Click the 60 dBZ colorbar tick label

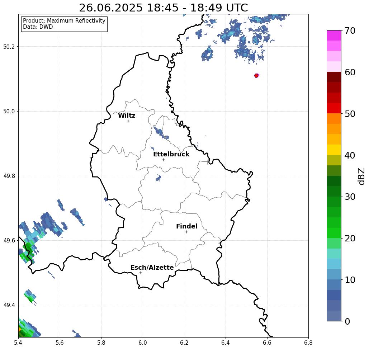click(x=350, y=72)
